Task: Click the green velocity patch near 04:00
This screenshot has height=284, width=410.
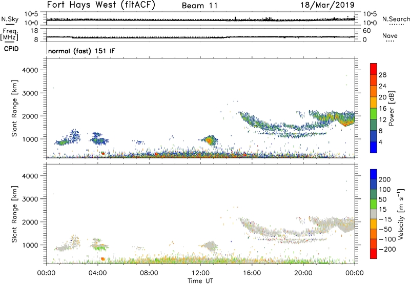Action: point(99,248)
